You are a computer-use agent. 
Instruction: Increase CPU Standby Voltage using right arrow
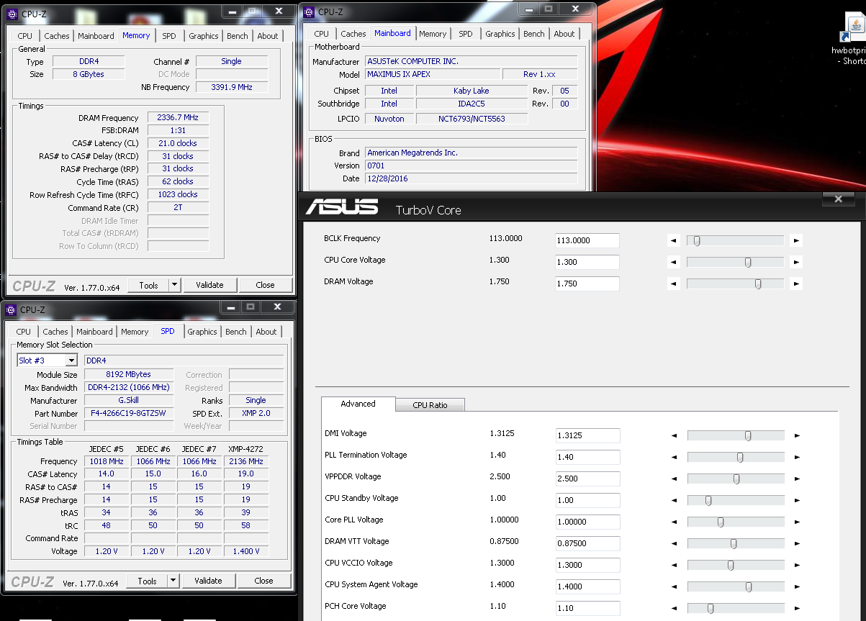[x=797, y=500]
